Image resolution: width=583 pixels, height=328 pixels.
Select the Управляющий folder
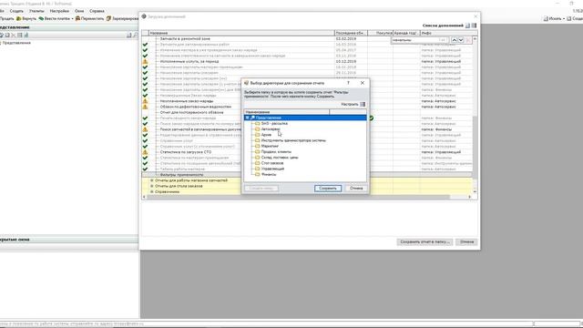272,169
